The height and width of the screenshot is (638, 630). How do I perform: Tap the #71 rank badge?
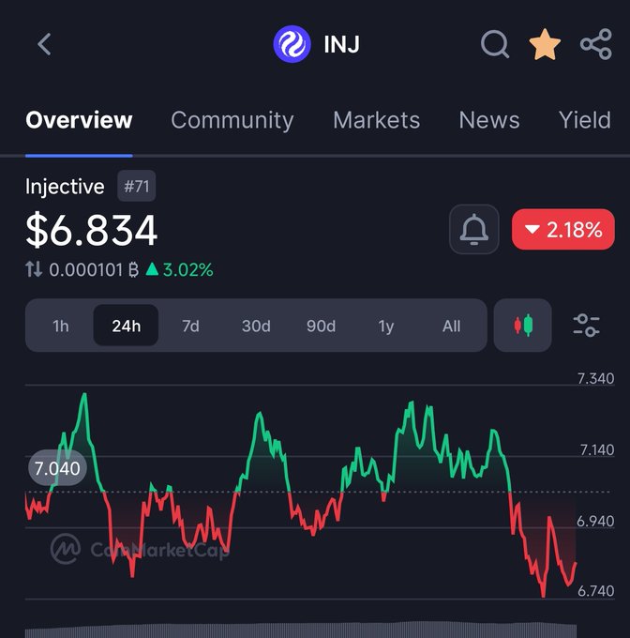(x=137, y=187)
